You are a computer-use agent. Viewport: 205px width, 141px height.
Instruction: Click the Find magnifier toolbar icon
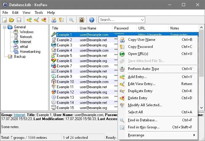pos(71,20)
